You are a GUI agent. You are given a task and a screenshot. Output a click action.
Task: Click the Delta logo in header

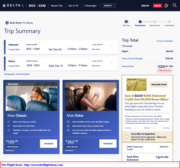(x=13, y=5)
